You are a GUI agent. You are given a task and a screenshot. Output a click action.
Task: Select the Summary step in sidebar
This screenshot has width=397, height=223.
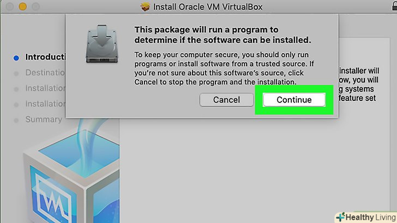click(x=44, y=119)
